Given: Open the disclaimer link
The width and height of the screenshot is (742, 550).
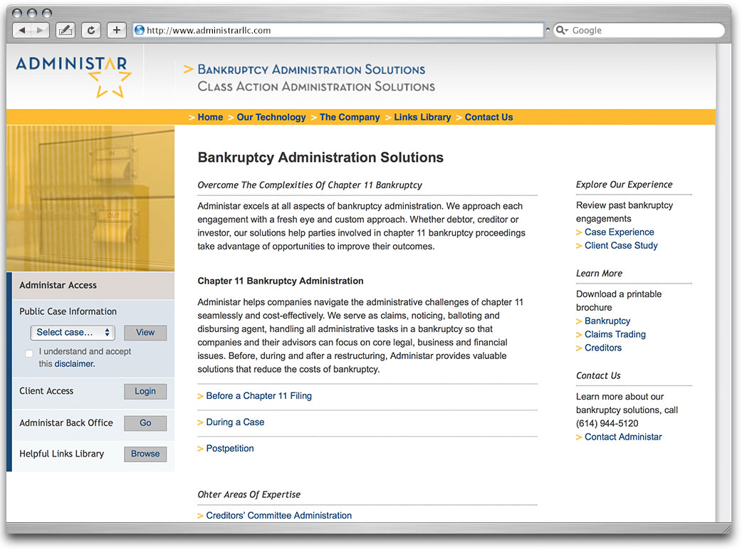Looking at the screenshot, I should pos(74,364).
